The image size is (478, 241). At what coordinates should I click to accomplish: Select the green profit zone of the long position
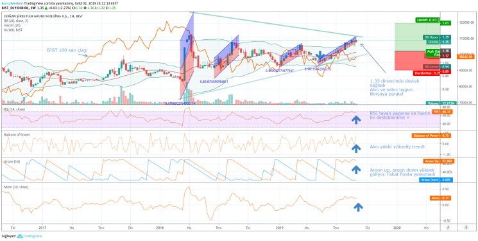tap(417, 37)
